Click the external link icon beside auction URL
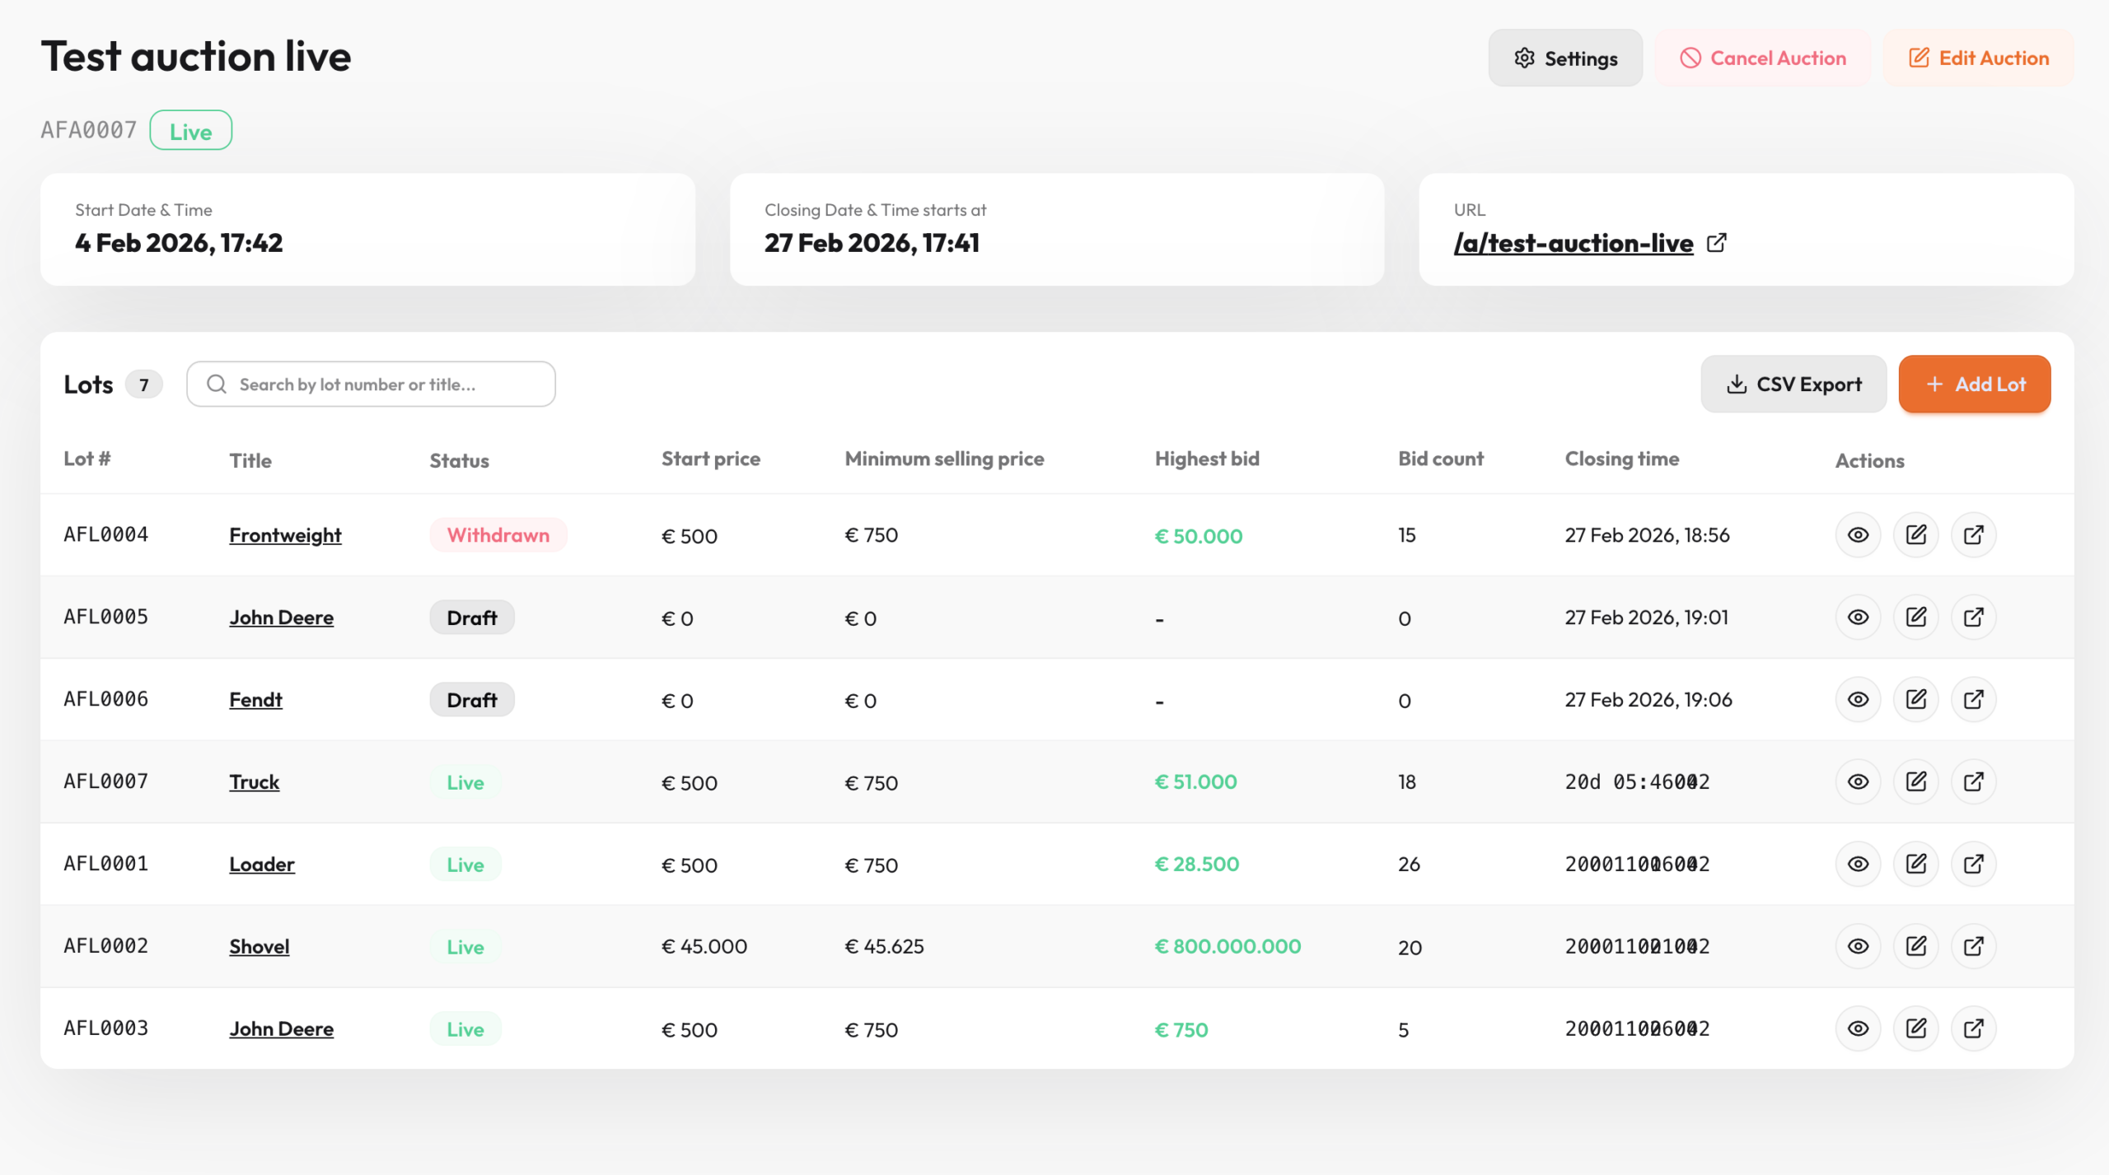 pos(1717,243)
